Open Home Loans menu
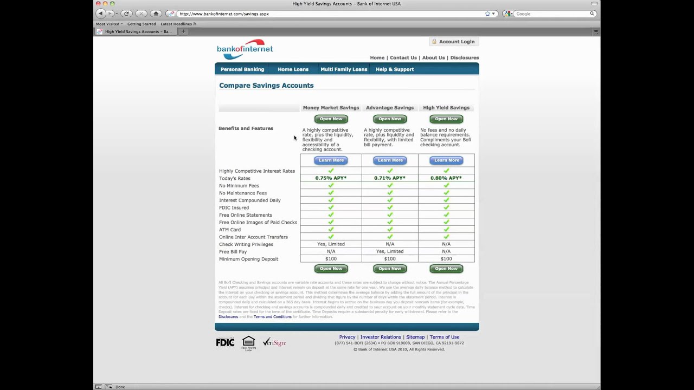 tap(293, 69)
